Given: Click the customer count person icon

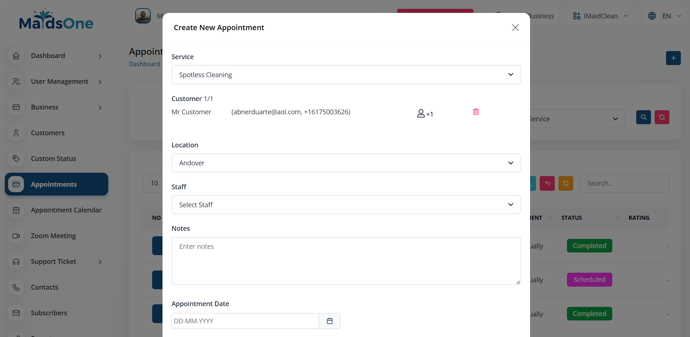Looking at the screenshot, I should pyautogui.click(x=421, y=114).
